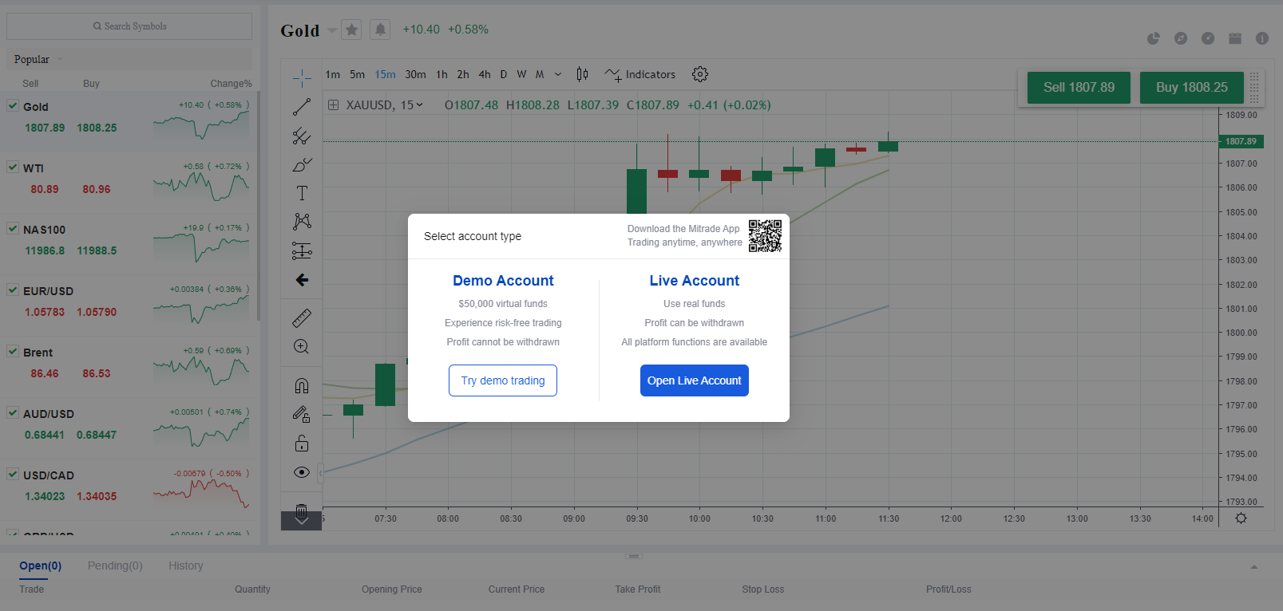Image resolution: width=1283 pixels, height=611 pixels.
Task: Select the trend line drawing tool
Action: [x=302, y=106]
